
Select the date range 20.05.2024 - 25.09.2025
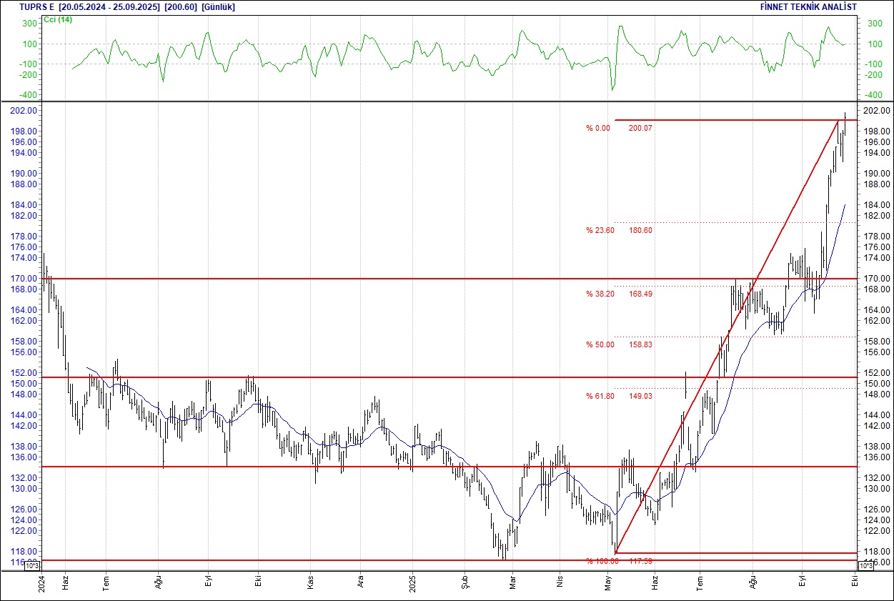point(110,6)
